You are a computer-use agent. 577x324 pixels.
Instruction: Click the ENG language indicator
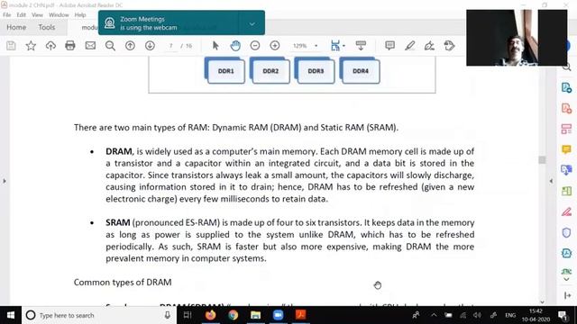[510, 315]
